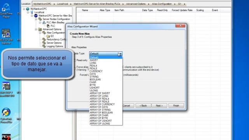Viewport: 249px width, 140px height.
Task: Select Server Options tree item
Action: click(x=54, y=43)
